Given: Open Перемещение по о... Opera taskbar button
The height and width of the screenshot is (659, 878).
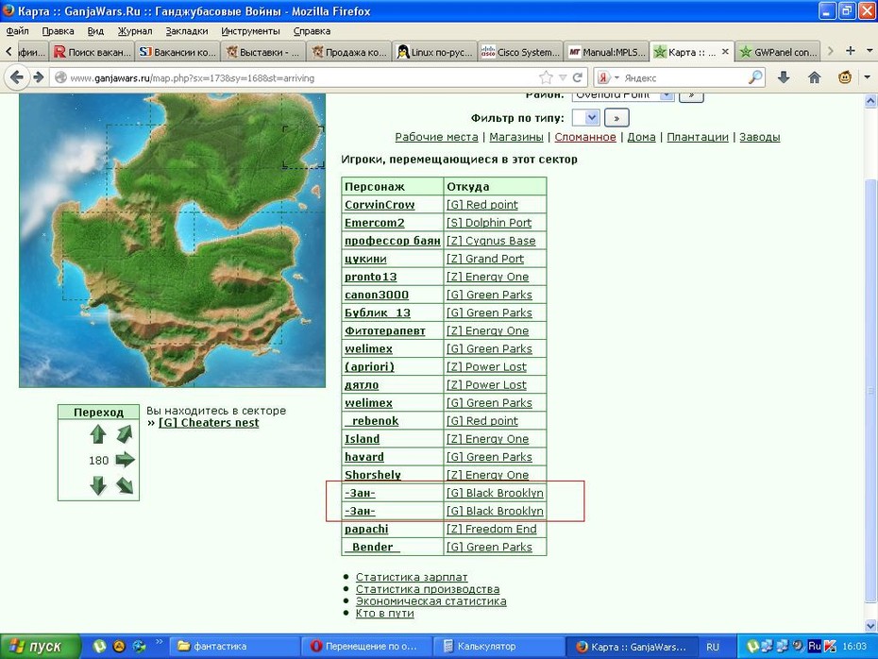Looking at the screenshot, I should click(x=366, y=647).
